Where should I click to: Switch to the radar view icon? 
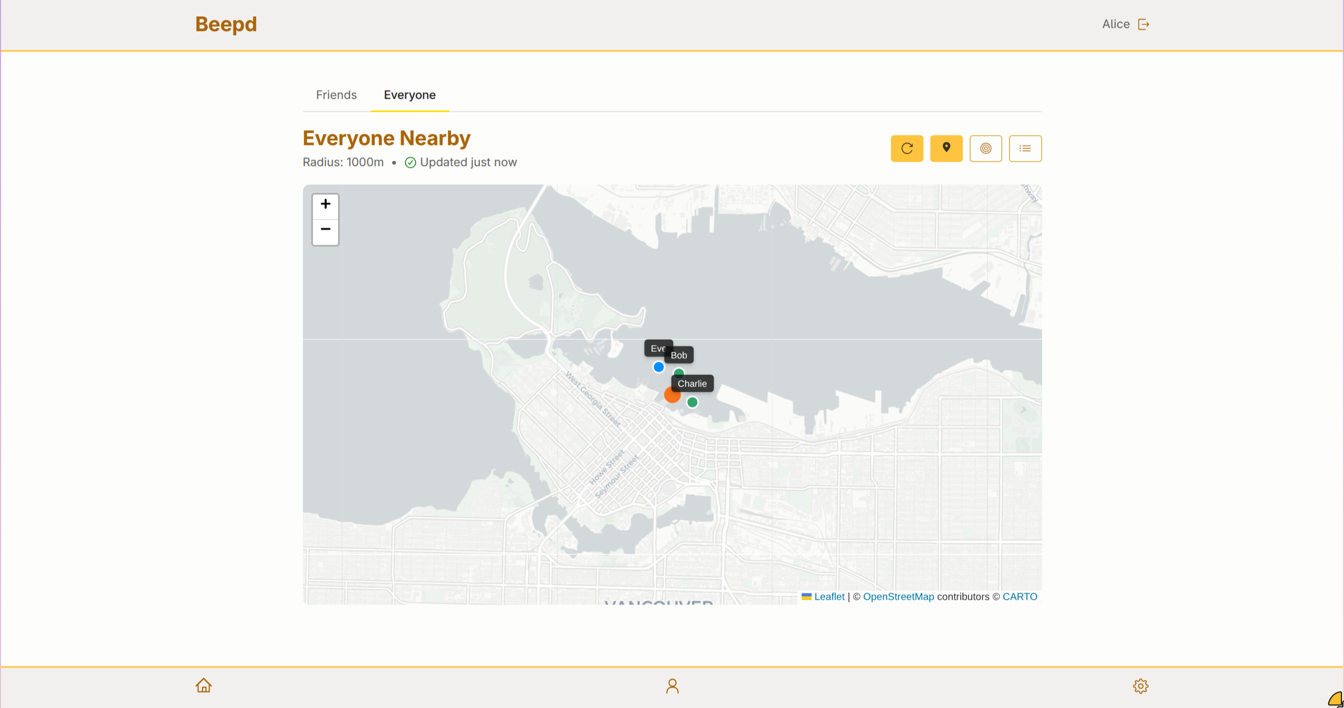pyautogui.click(x=985, y=149)
